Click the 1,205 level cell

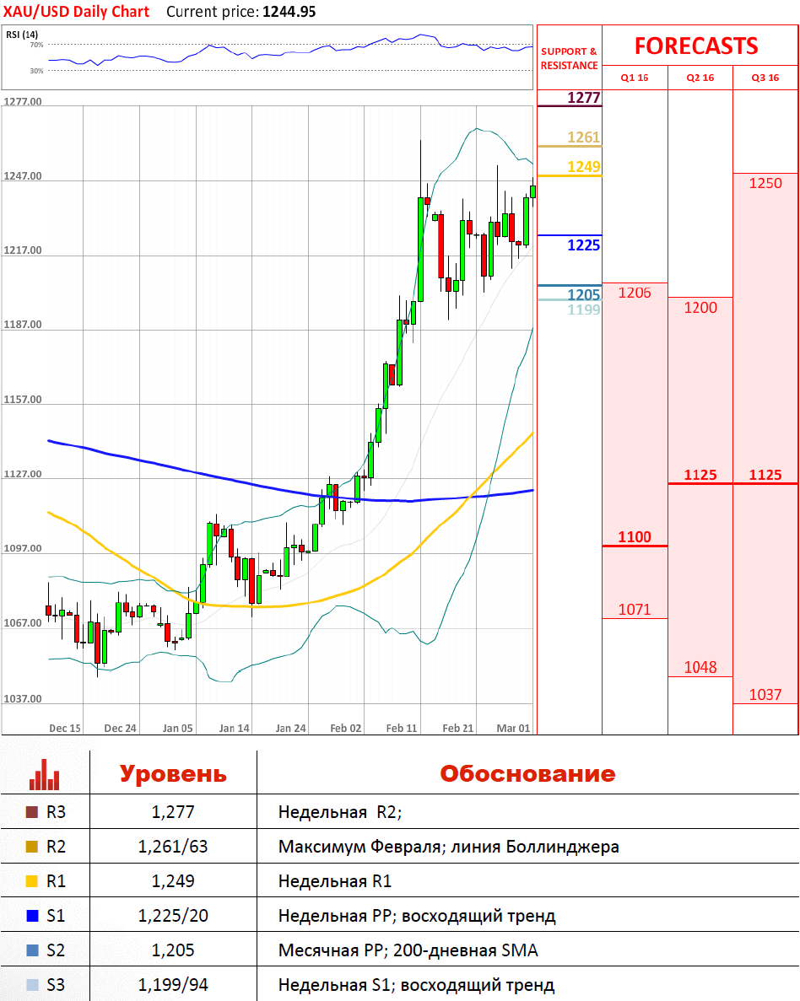point(173,950)
